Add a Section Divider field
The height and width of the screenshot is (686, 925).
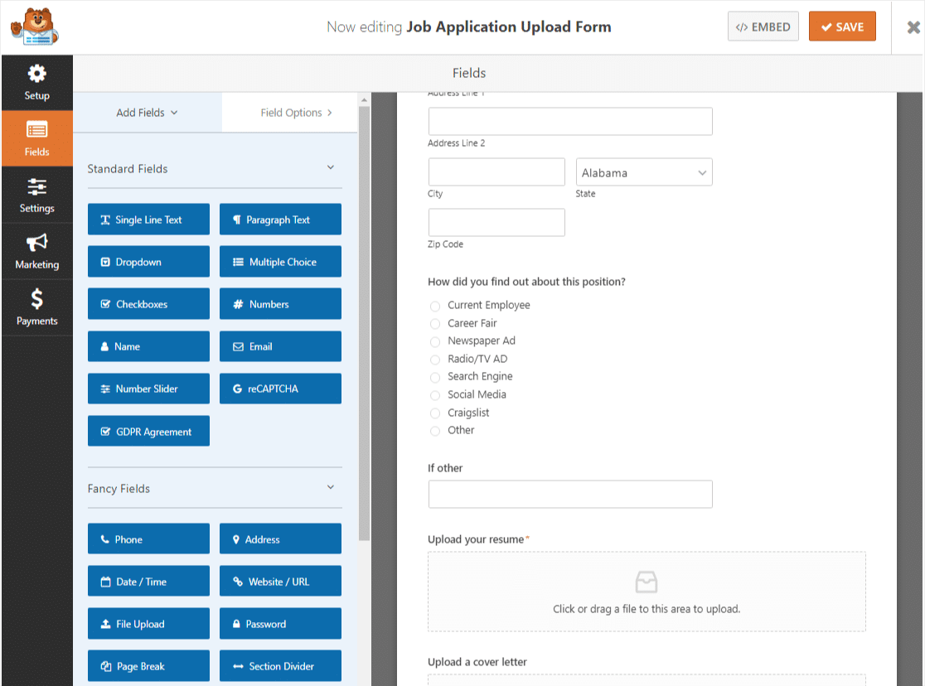point(280,666)
